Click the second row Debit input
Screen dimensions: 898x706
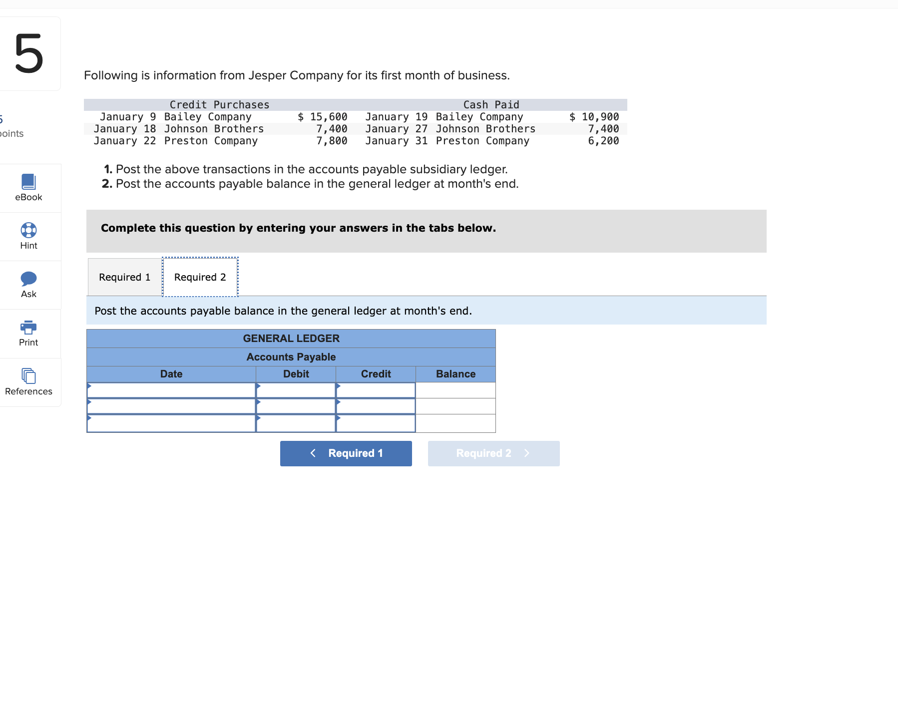click(296, 406)
